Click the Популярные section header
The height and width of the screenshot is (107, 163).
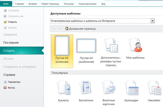click(x=60, y=73)
